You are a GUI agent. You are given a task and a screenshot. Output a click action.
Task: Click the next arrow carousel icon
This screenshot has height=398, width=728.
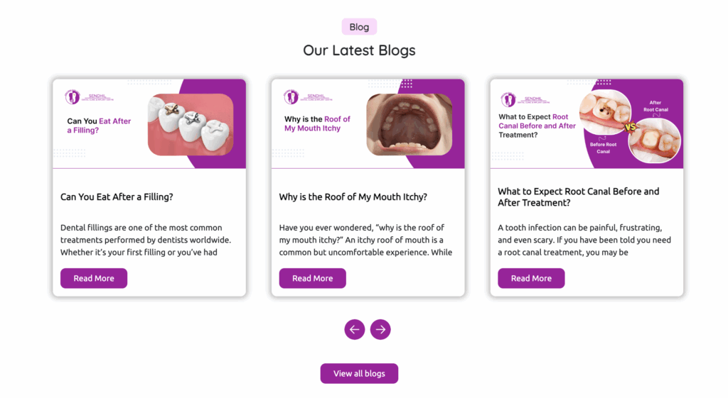pos(380,329)
